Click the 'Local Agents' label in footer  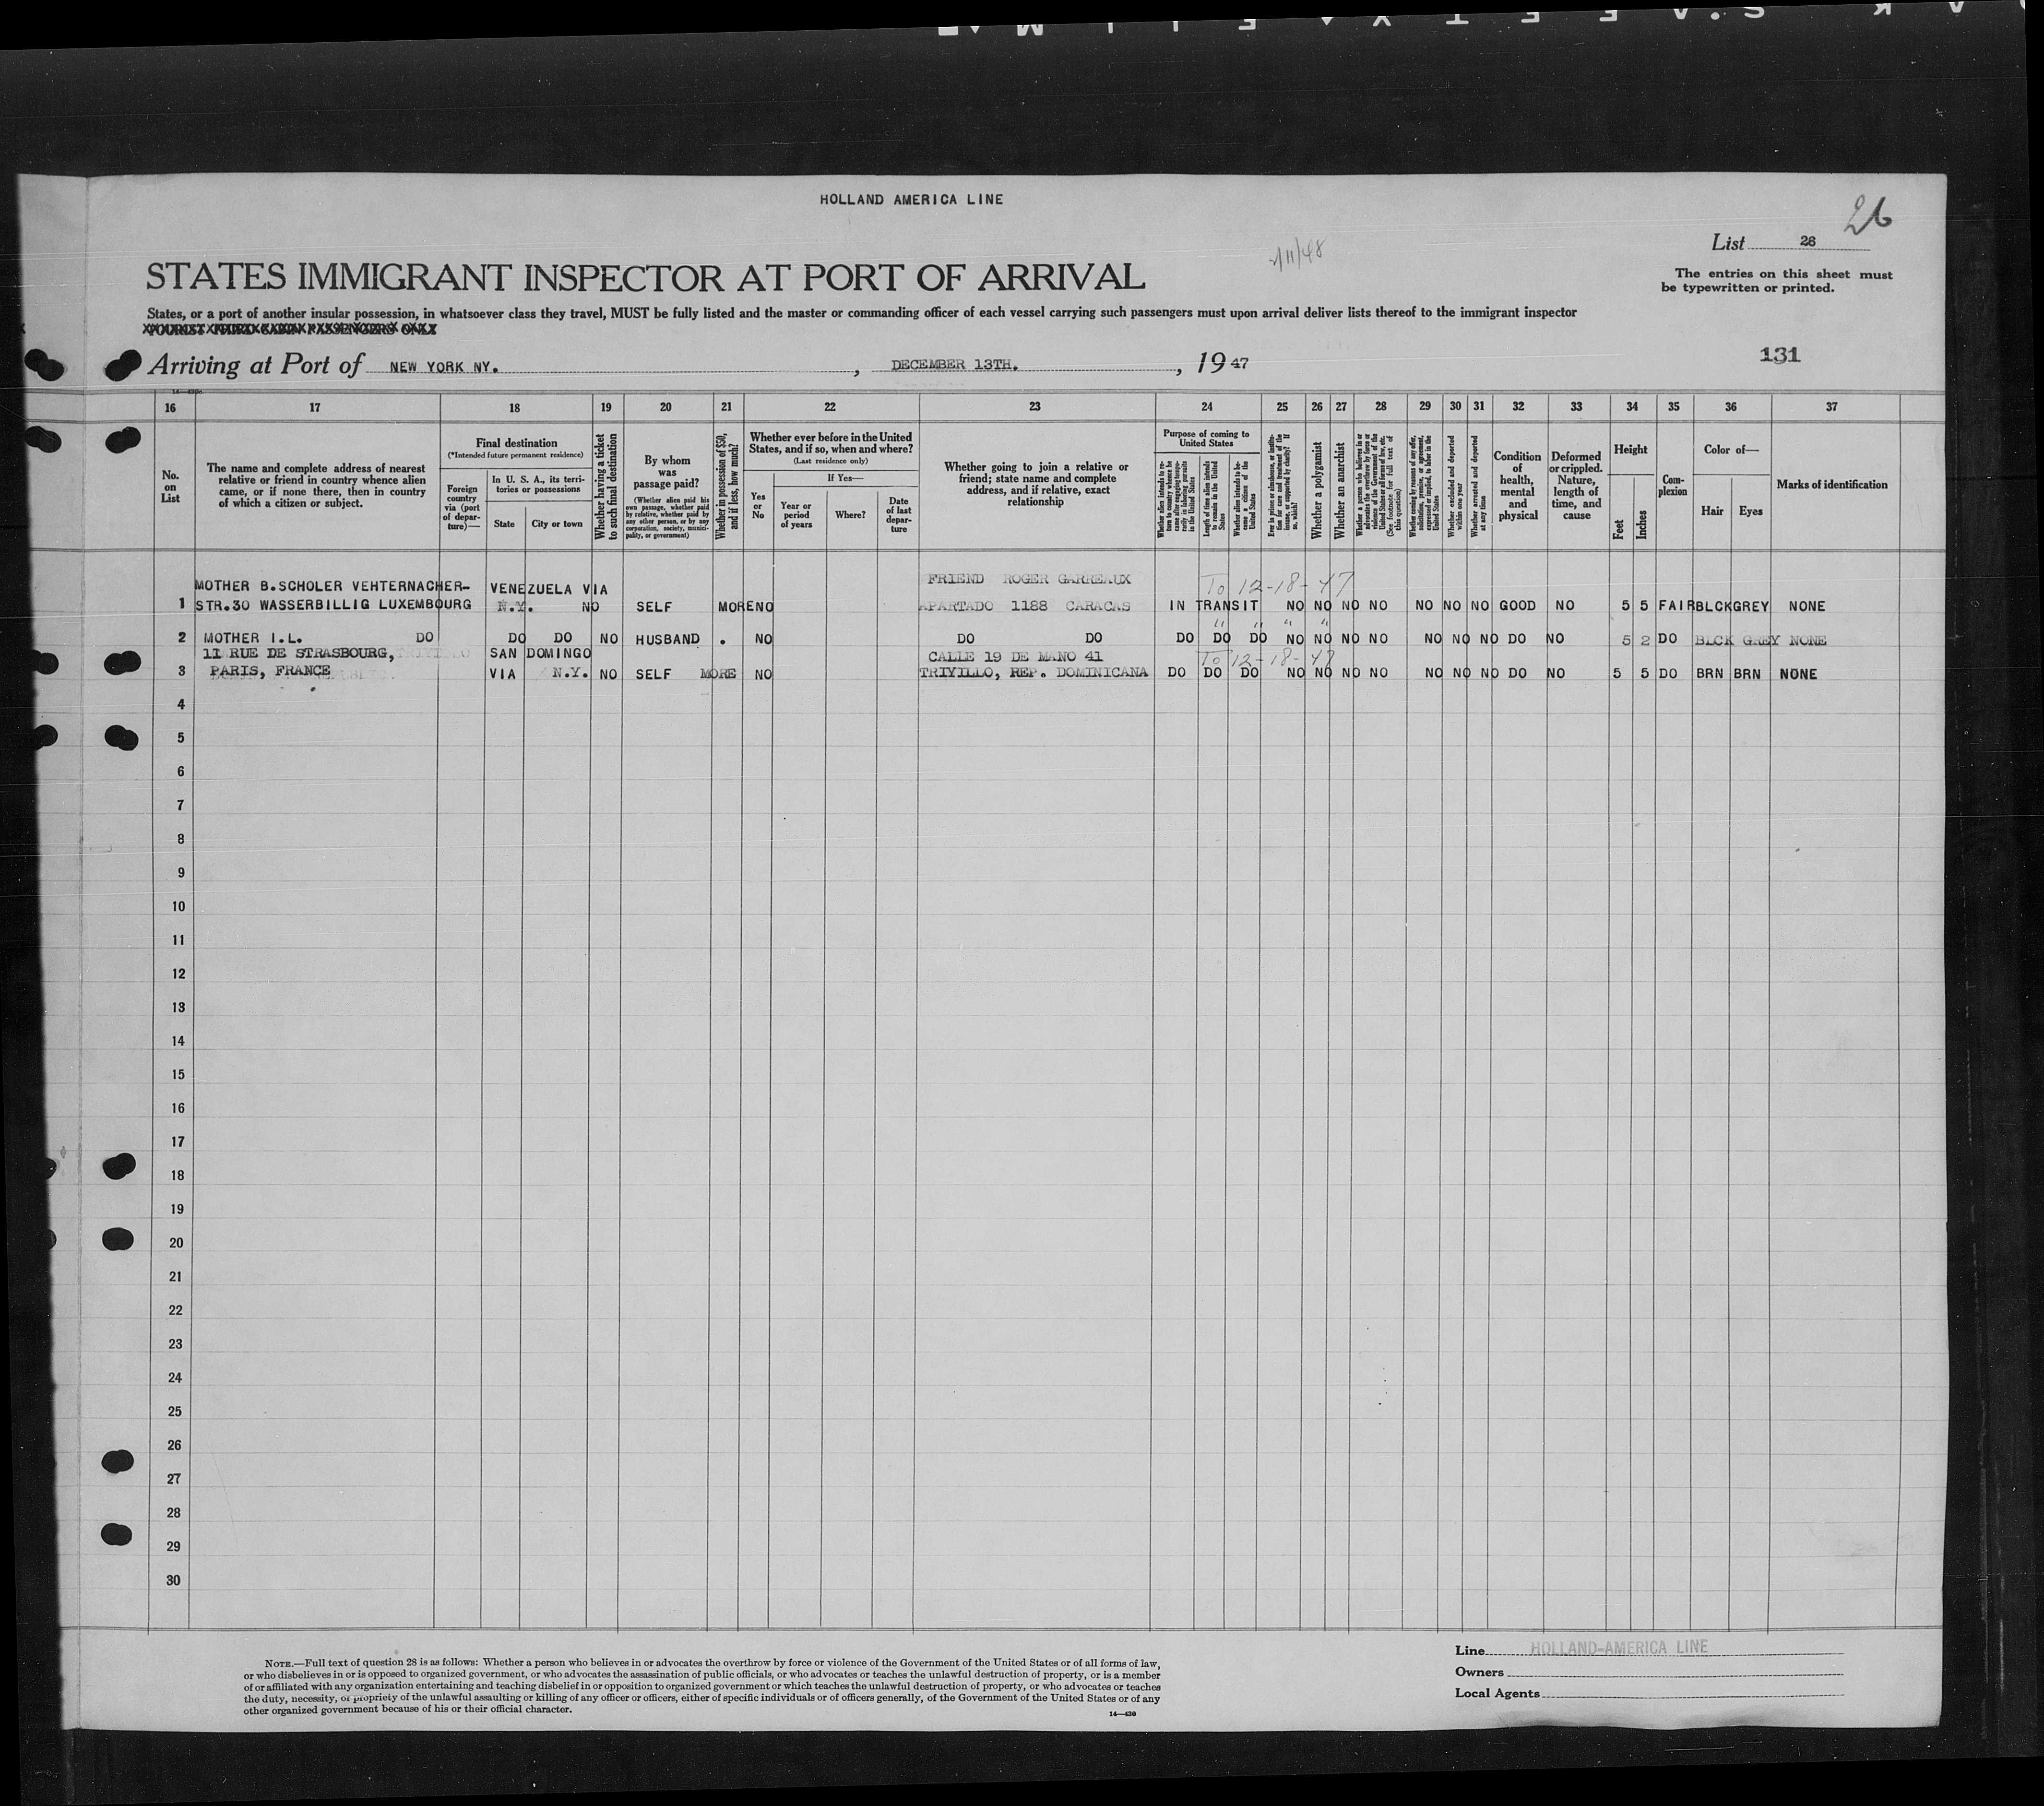1497,1694
